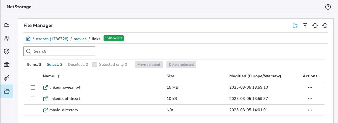The image size is (338, 123).
Task: Open the history clock icon
Action: pyautogui.click(x=325, y=26)
